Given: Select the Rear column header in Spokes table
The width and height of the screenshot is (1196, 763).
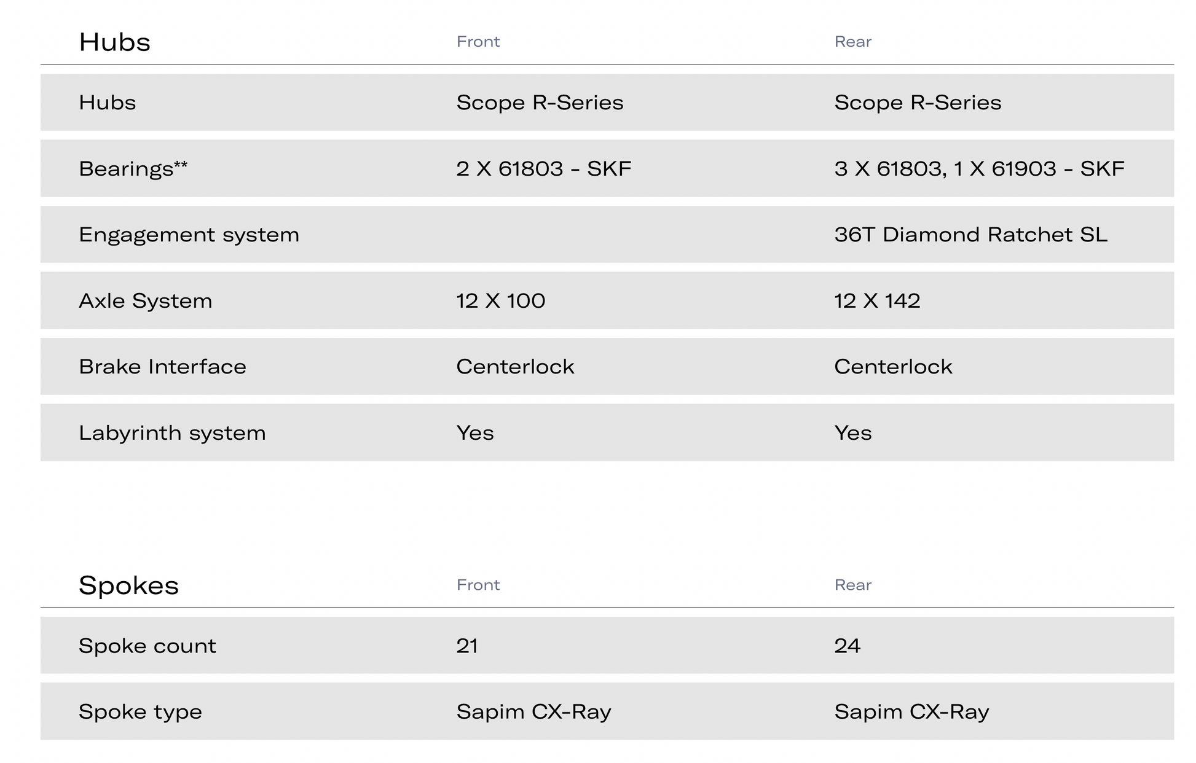Looking at the screenshot, I should [852, 585].
